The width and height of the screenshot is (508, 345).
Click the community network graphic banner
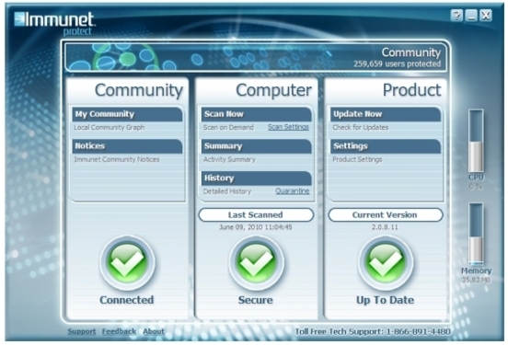[256, 57]
